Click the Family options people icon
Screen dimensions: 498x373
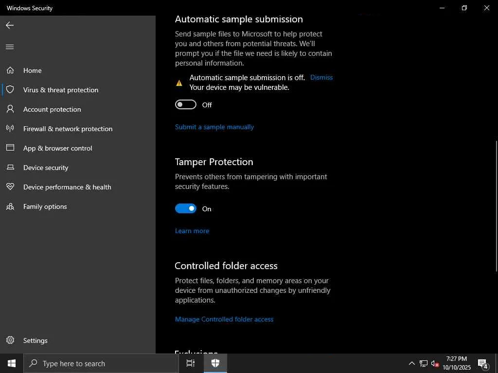click(x=10, y=206)
